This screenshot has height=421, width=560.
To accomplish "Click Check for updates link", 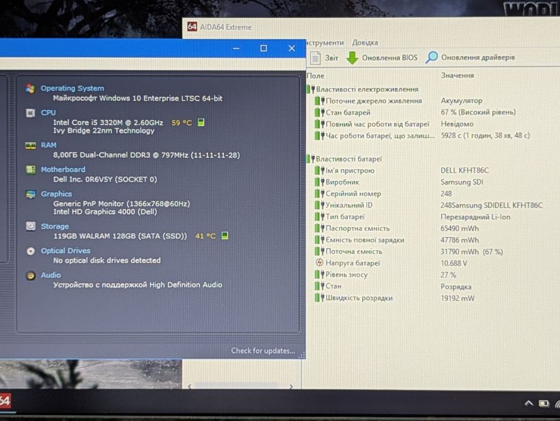I will (263, 351).
